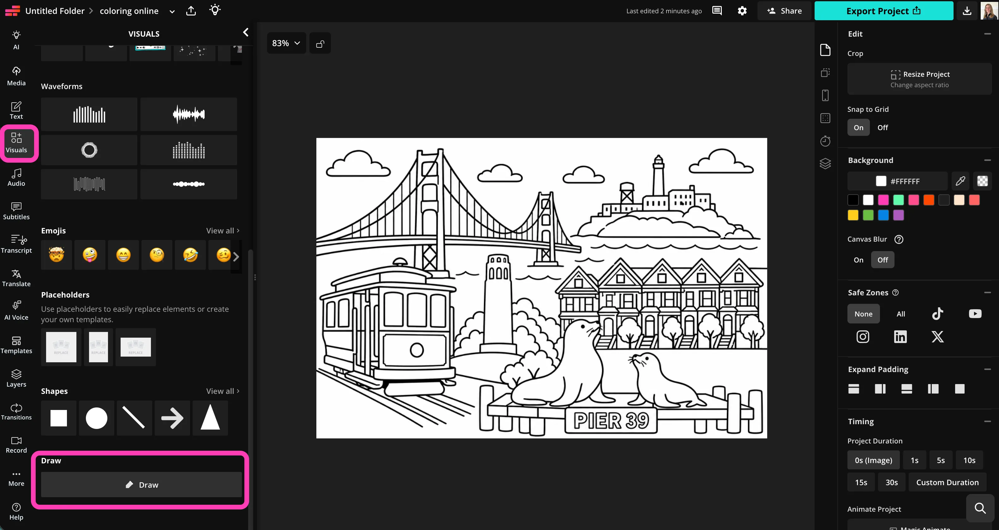Open the 83% zoom dropdown
Viewport: 999px width, 530px height.
click(x=286, y=44)
